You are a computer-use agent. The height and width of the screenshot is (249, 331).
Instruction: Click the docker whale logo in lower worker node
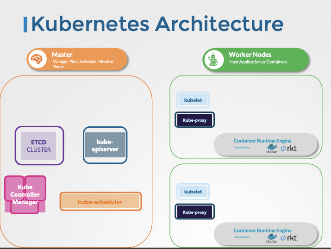(272, 238)
